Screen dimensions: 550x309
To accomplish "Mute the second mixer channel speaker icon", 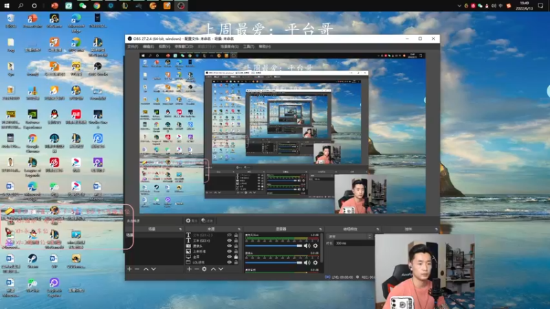I will click(307, 262).
